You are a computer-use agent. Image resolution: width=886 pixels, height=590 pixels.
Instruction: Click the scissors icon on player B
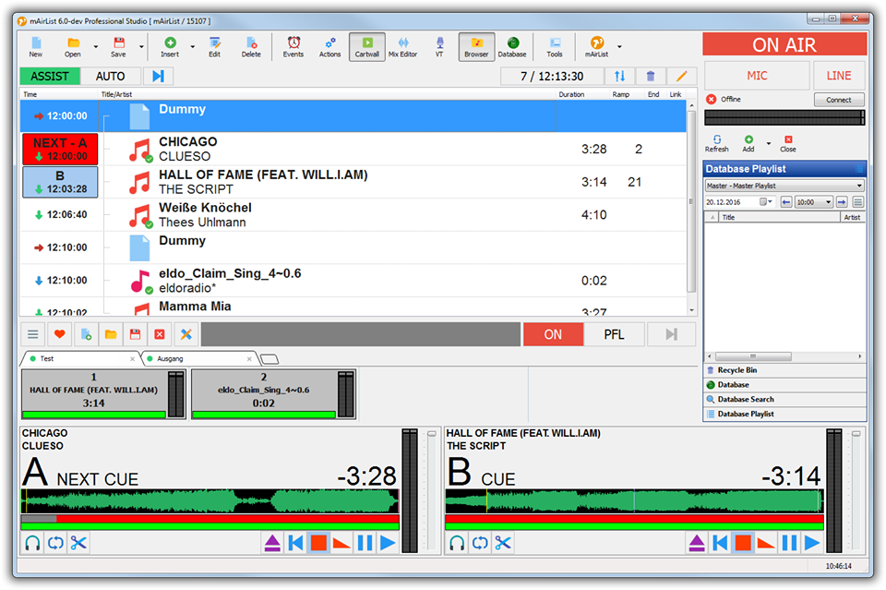(x=503, y=543)
